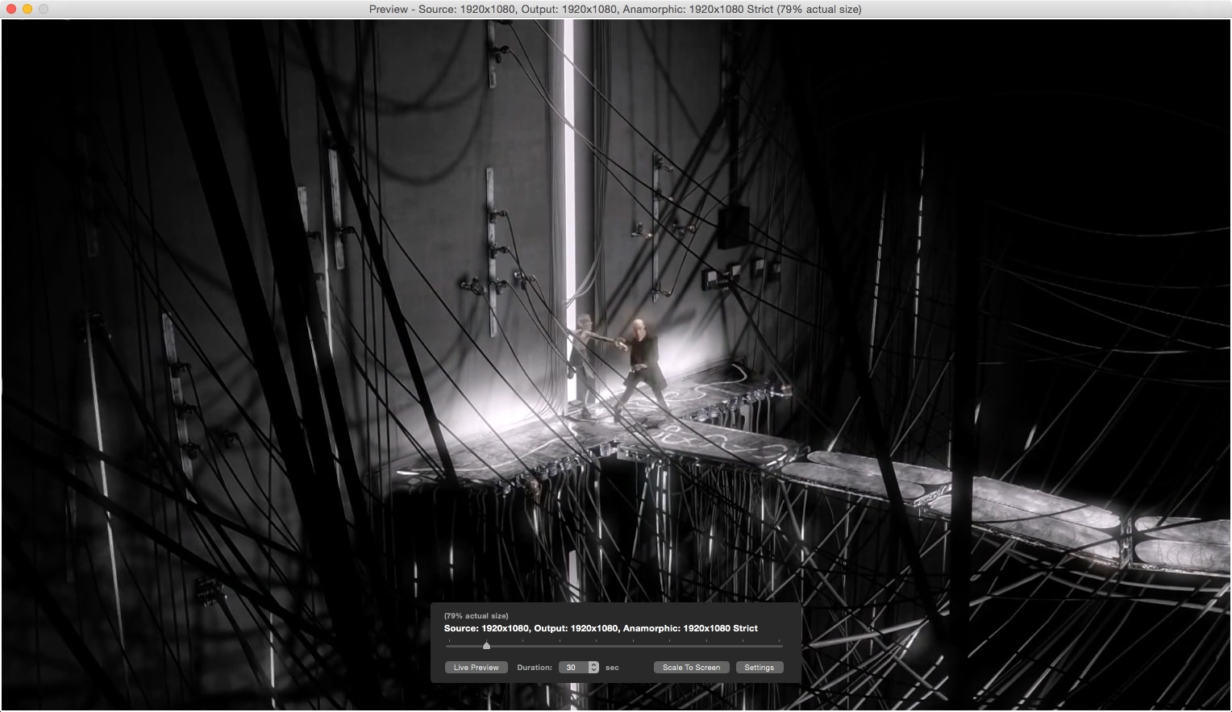Screen dimensions: 1232x712
Task: Click the Duration label text
Action: pos(534,668)
